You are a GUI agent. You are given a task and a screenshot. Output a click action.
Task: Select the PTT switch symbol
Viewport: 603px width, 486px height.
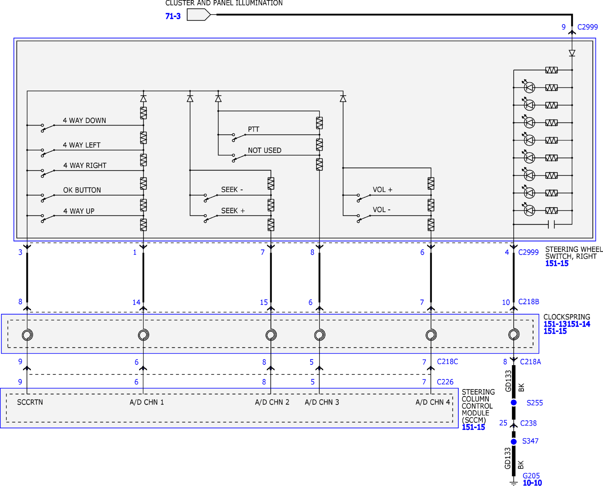tap(239, 137)
